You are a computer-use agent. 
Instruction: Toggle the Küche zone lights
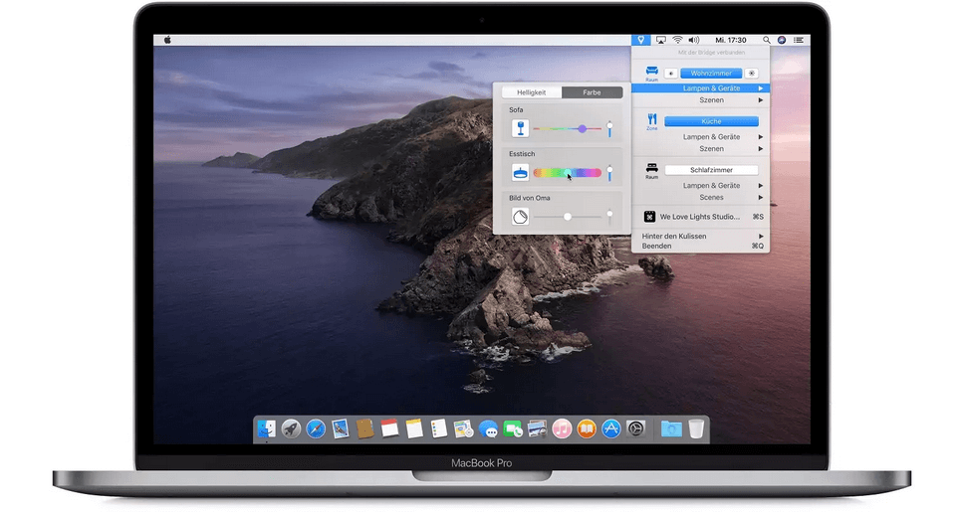[711, 121]
